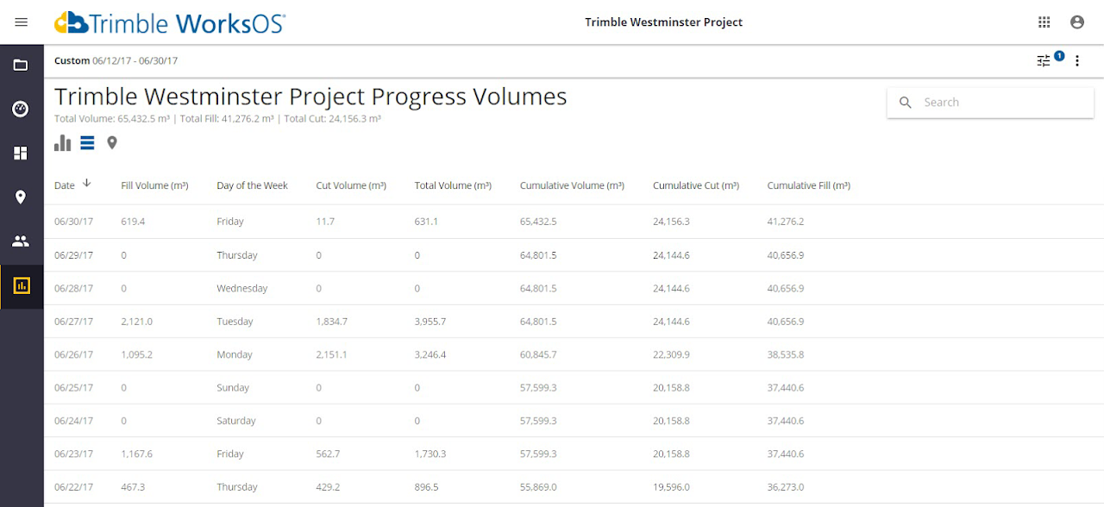Image resolution: width=1104 pixels, height=507 pixels.
Task: Open the Custom date range selector
Action: [116, 61]
